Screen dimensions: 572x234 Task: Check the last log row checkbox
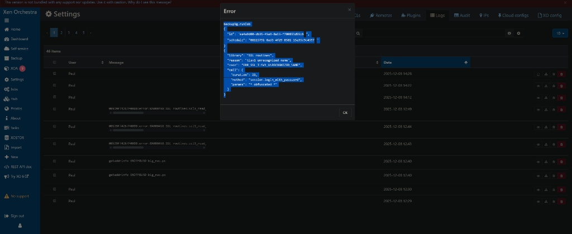(54, 200)
